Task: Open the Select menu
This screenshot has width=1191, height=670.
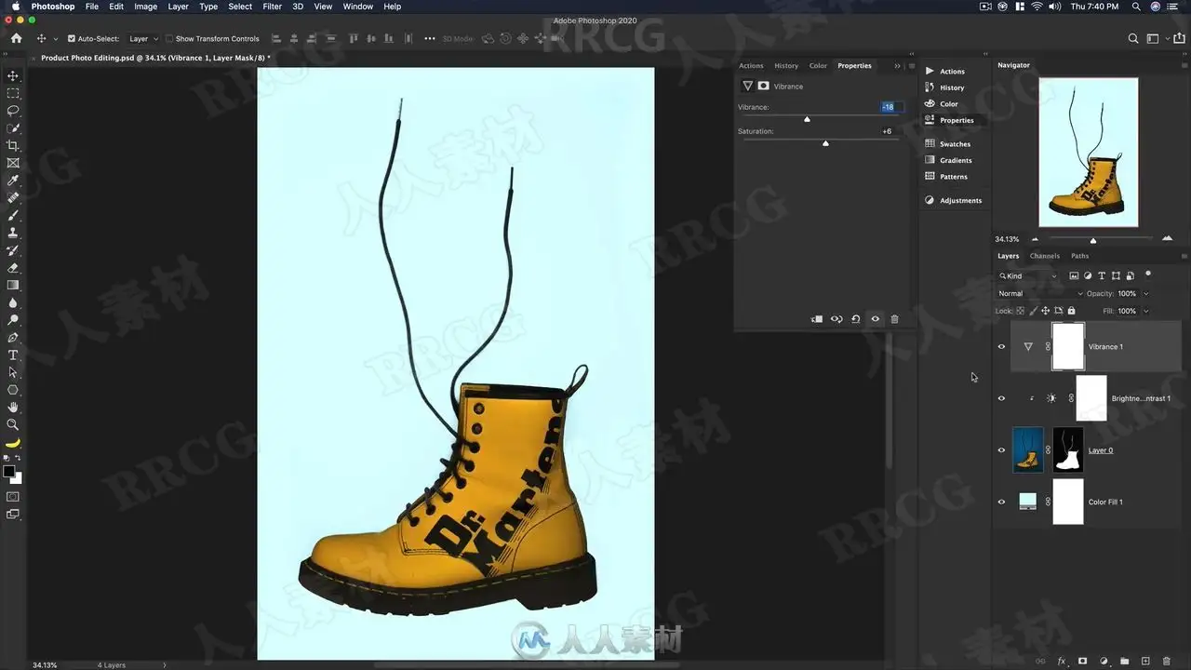Action: (x=240, y=7)
